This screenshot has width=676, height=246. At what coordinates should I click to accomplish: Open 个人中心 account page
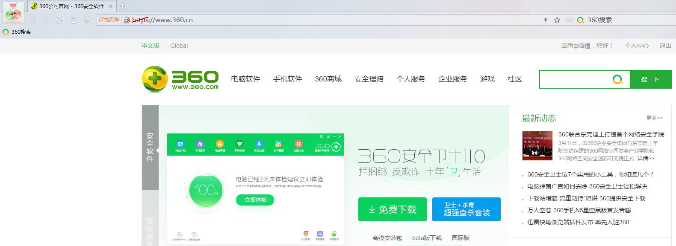point(637,46)
